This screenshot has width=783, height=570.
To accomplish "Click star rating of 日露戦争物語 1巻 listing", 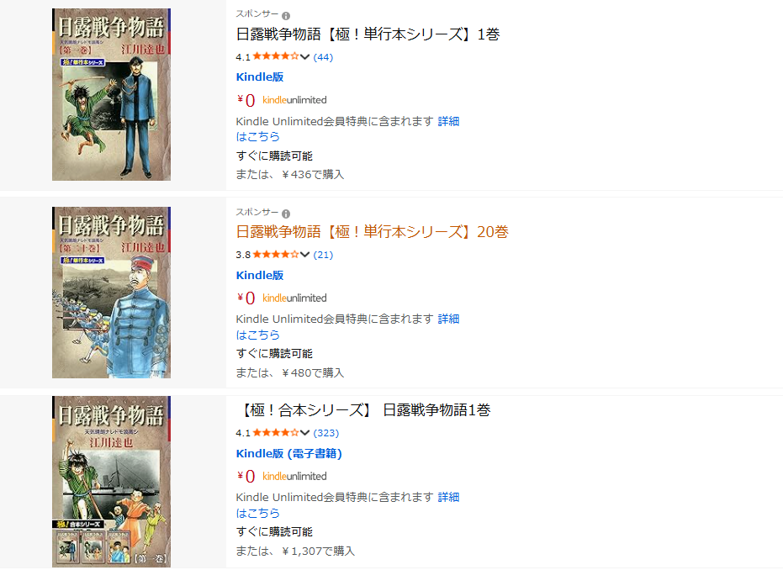I will pos(276,55).
